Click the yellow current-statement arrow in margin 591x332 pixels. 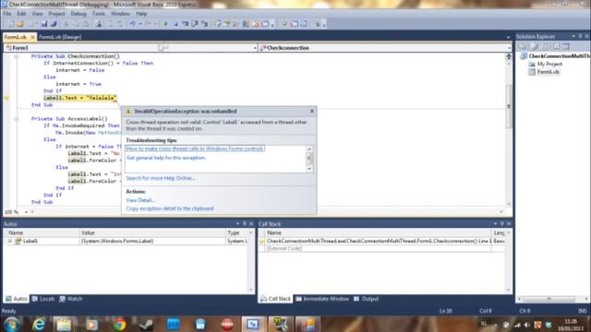coord(6,98)
